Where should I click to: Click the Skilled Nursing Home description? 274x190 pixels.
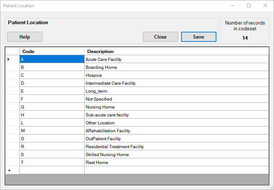click(x=176, y=154)
